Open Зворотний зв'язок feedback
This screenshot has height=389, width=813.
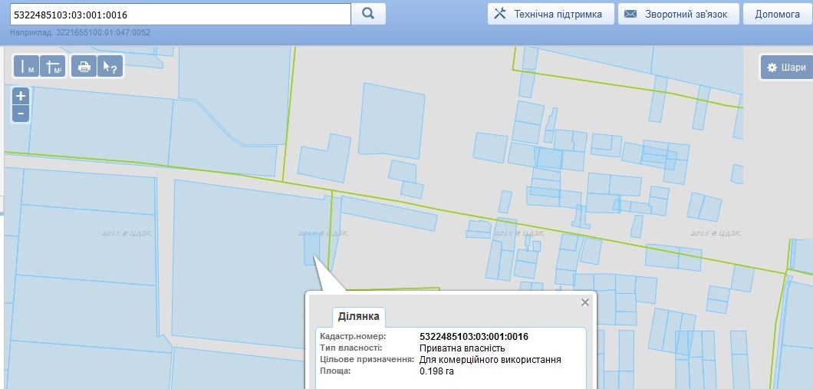pyautogui.click(x=679, y=14)
